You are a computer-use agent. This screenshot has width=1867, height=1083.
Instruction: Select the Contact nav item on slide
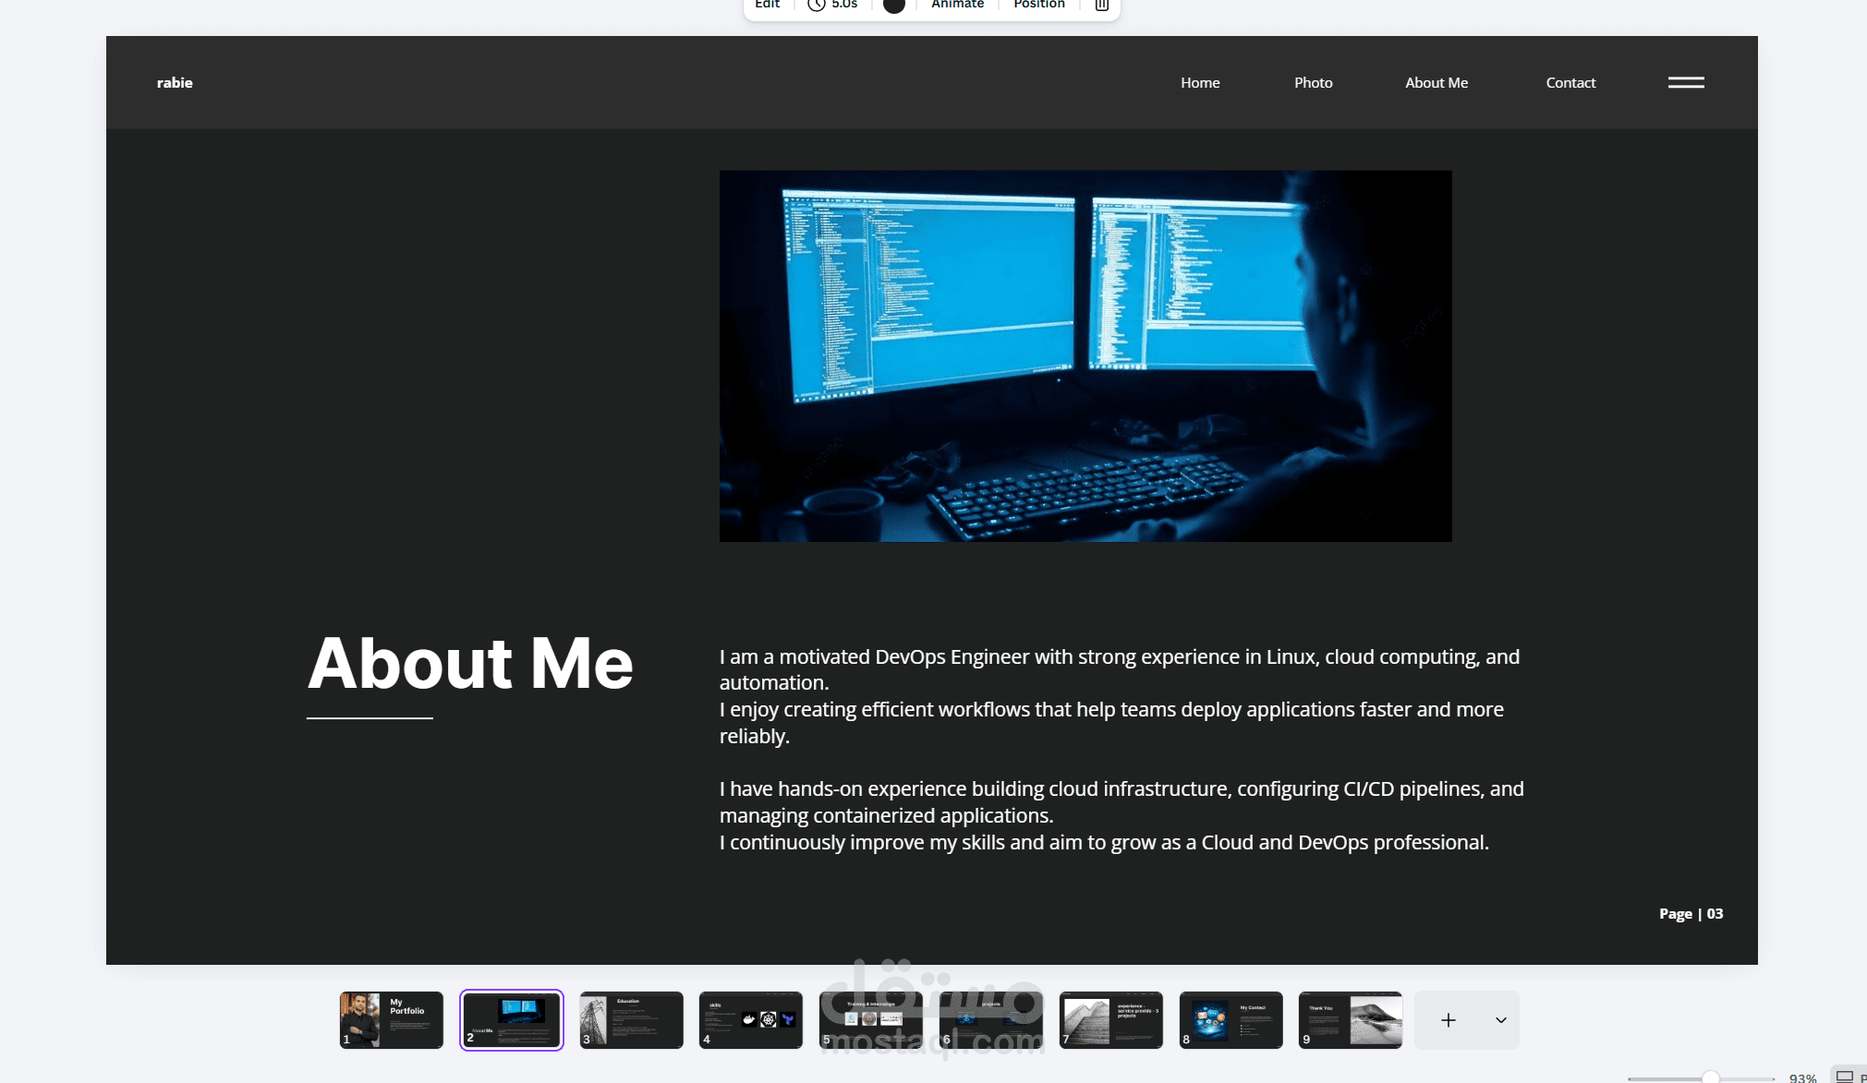pos(1570,82)
